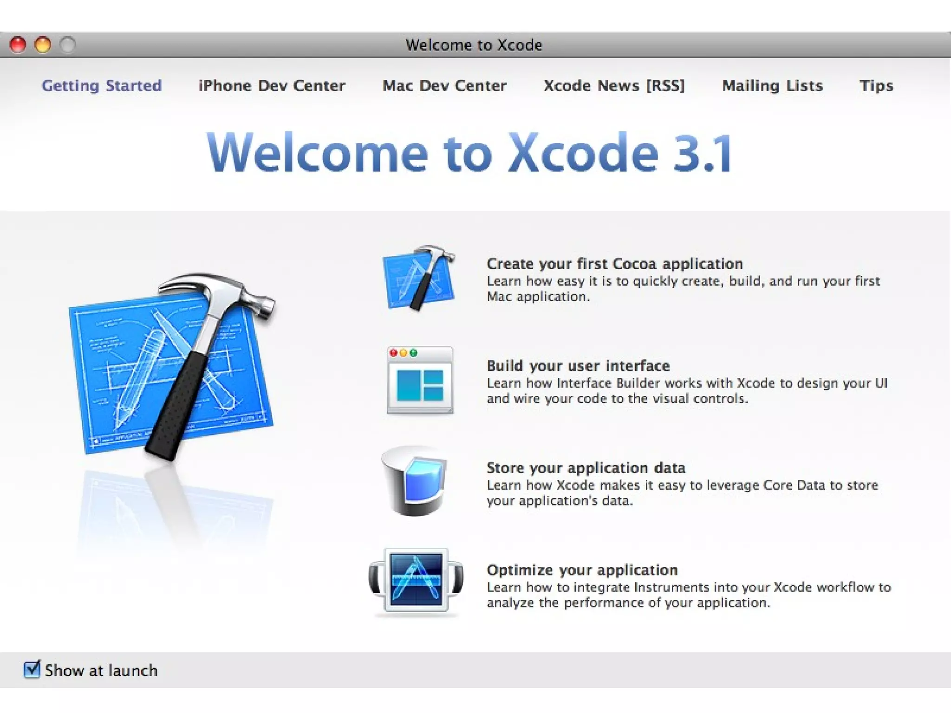Open 'Build your user interface' link
951x713 pixels.
click(578, 366)
